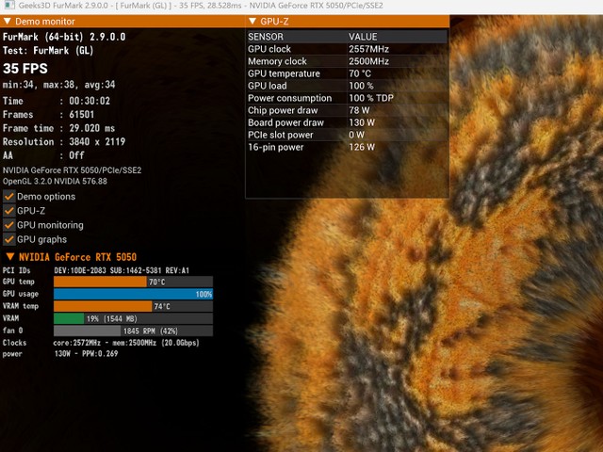Screen dimensions: 603x452
Task: Click the VRAM 19% (1544 MB) bar
Action: tap(133, 318)
